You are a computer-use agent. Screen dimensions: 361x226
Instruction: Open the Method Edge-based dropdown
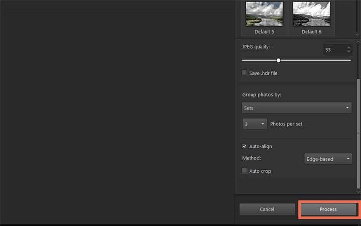coord(328,159)
